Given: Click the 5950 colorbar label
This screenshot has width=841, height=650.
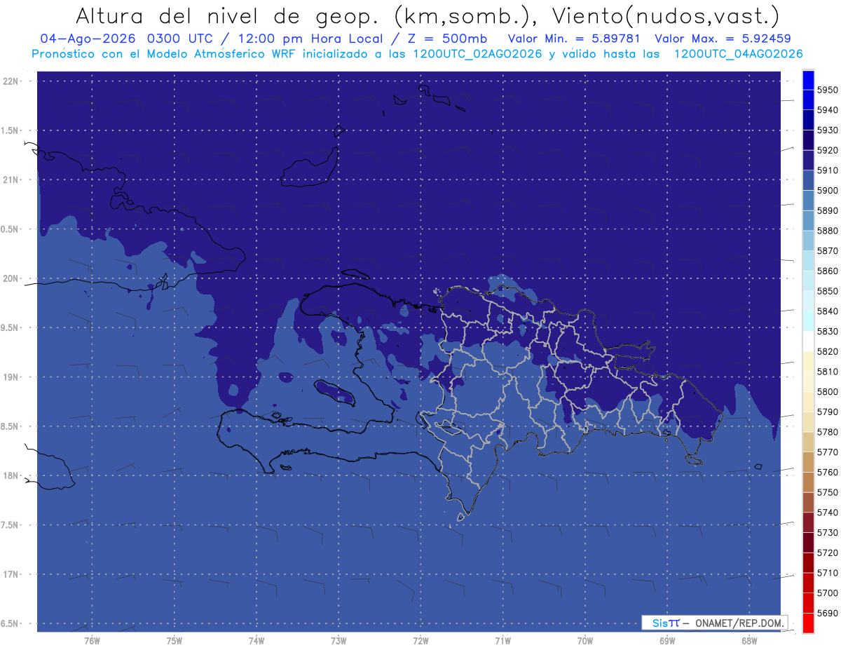Looking at the screenshot, I should pyautogui.click(x=827, y=90).
